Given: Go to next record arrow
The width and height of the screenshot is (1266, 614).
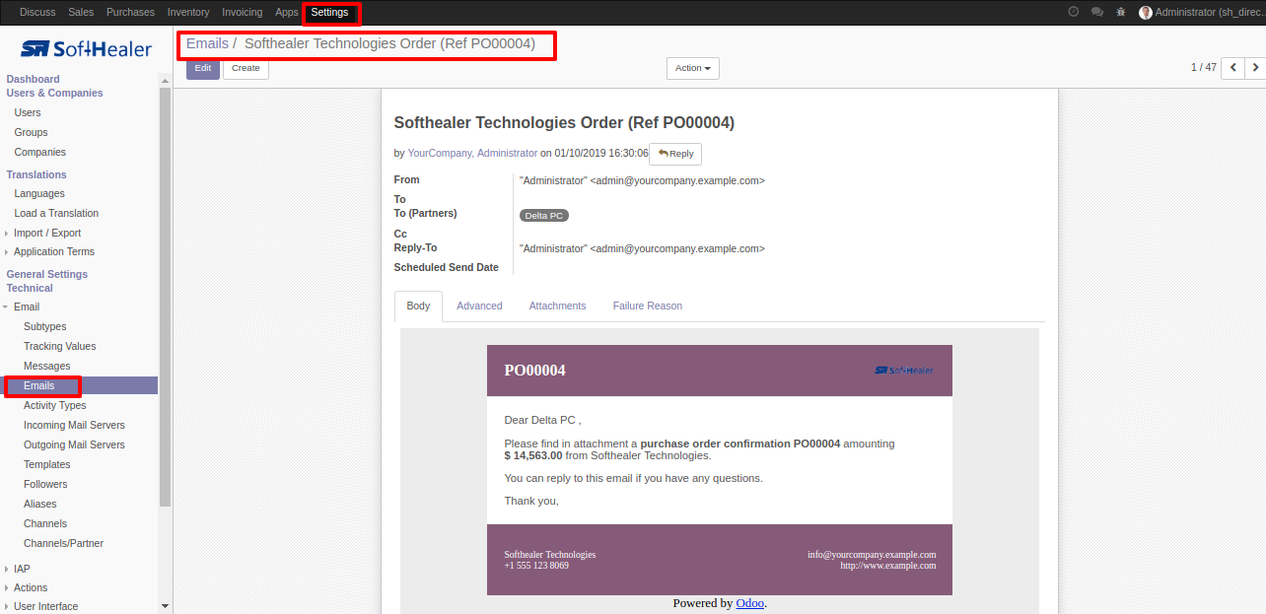Looking at the screenshot, I should click(x=1255, y=68).
